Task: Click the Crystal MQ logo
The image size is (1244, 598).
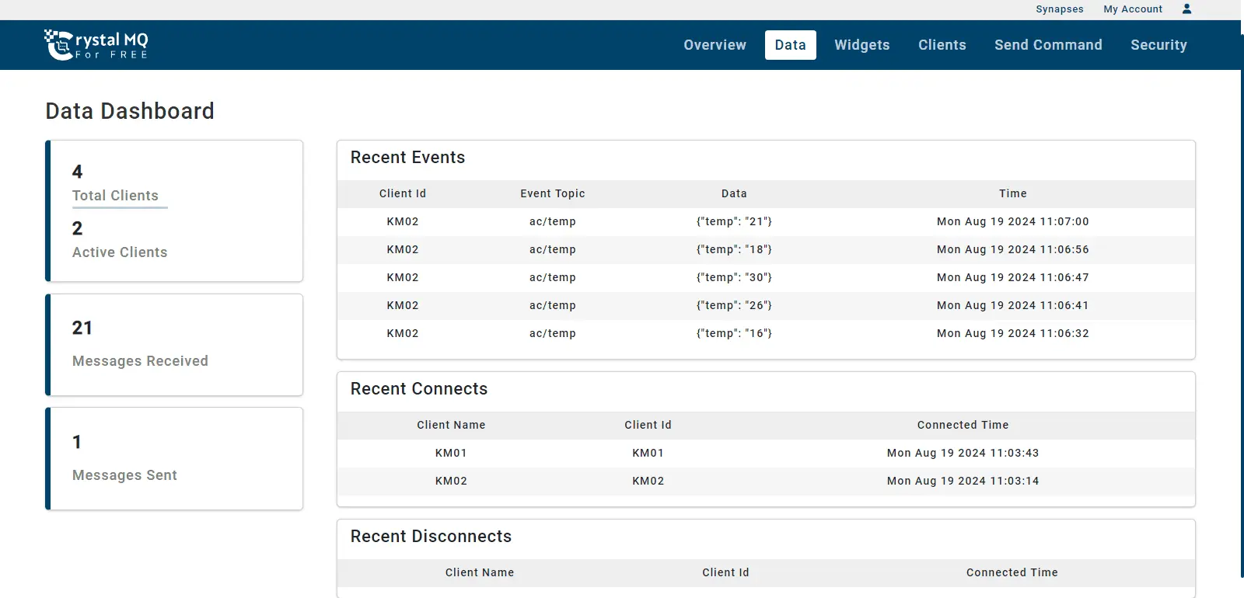Action: 96,45
